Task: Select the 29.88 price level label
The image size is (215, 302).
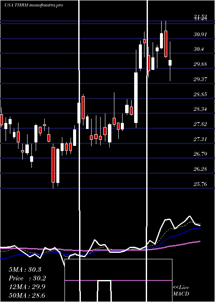Action: [x=200, y=64]
